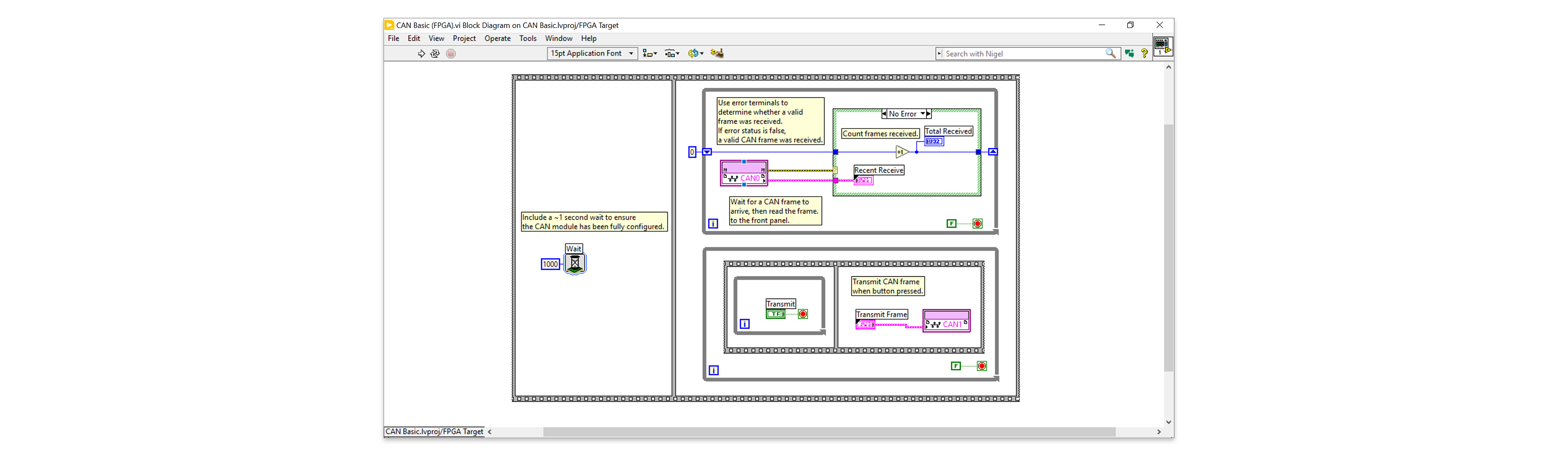1558x456 pixels.
Task: Click the Clean Up Diagram broom icon
Action: click(x=717, y=53)
